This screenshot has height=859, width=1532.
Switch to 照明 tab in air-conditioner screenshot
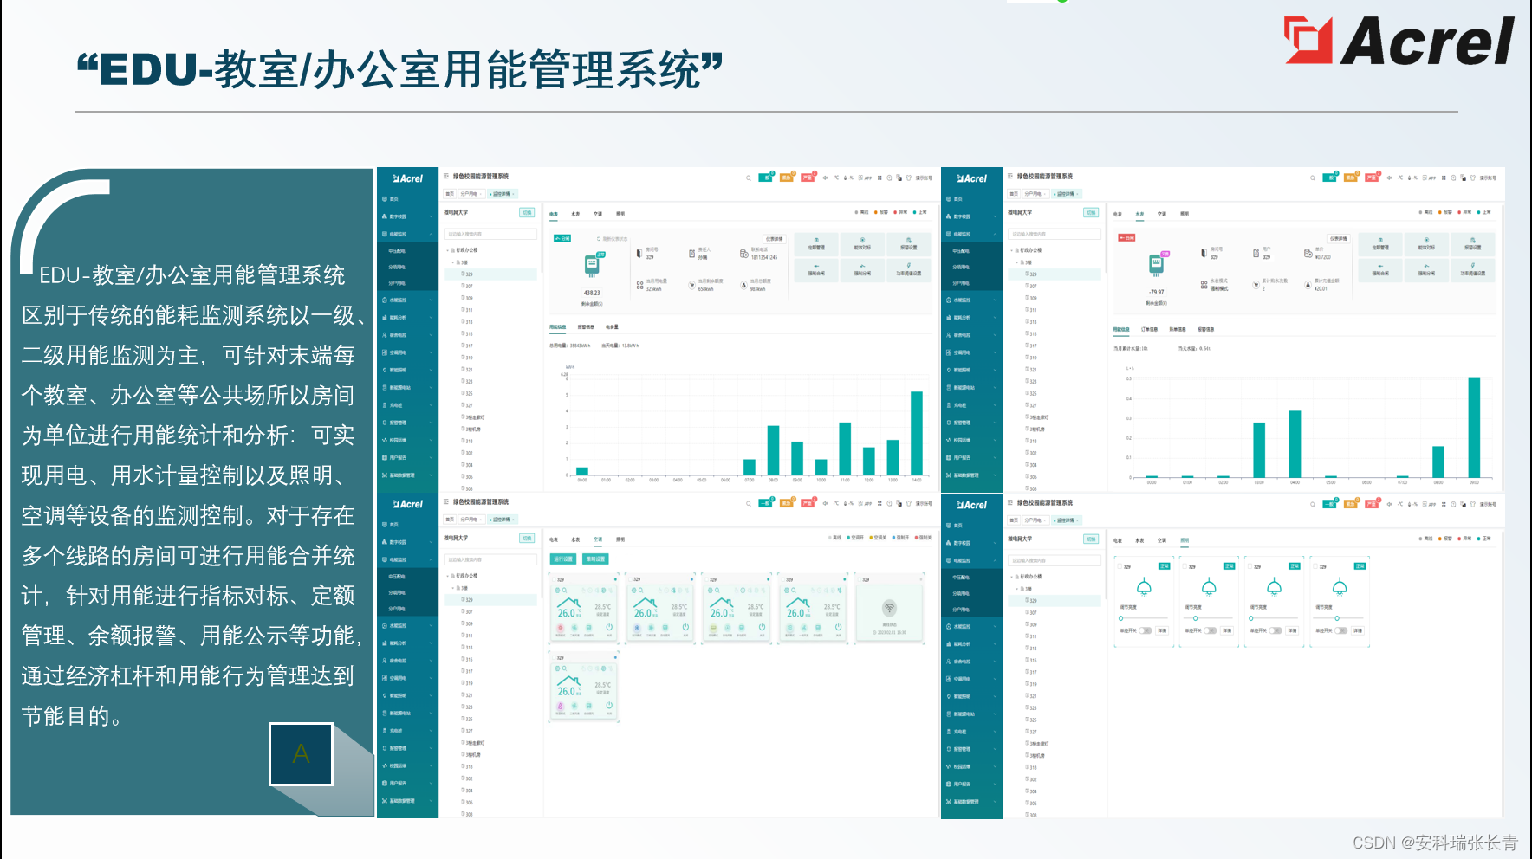pos(620,539)
